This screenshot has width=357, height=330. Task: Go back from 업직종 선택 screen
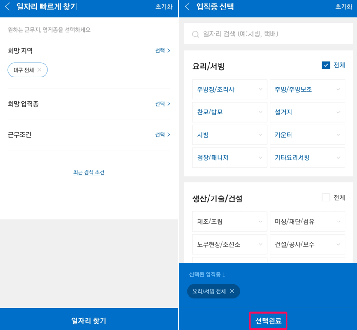[x=188, y=6]
